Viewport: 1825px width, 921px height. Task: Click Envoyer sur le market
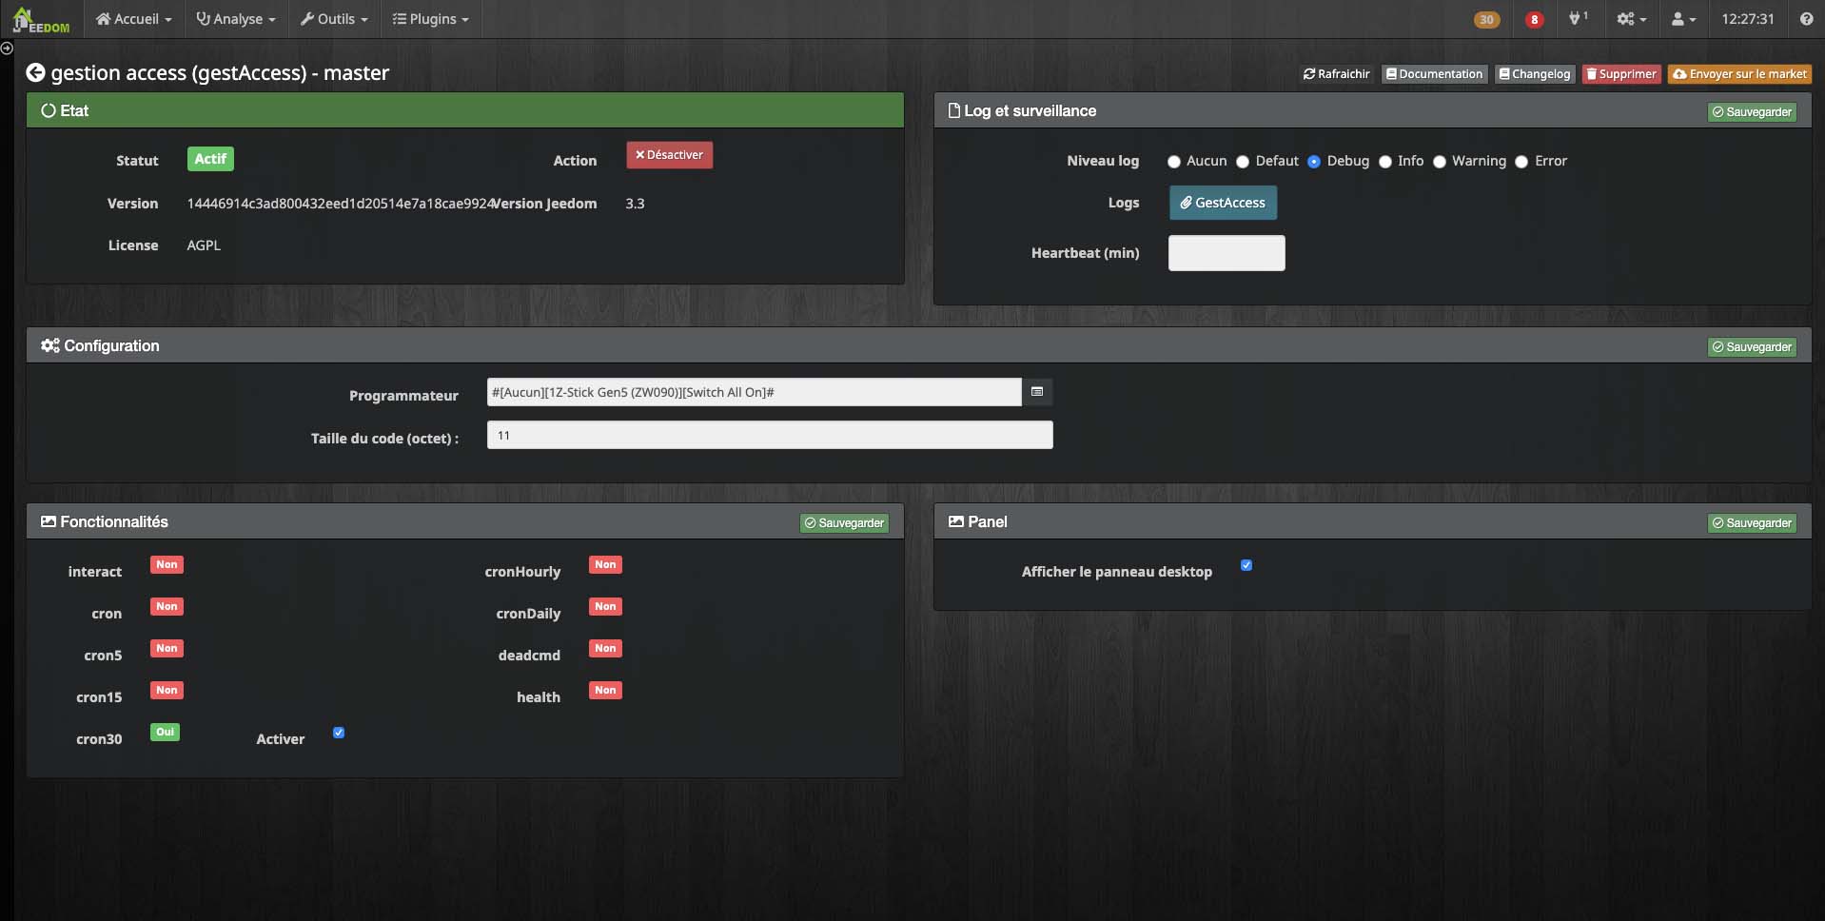1739,74
